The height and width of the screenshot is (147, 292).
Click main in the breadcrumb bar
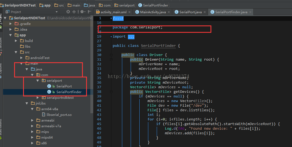[x=74, y=5]
